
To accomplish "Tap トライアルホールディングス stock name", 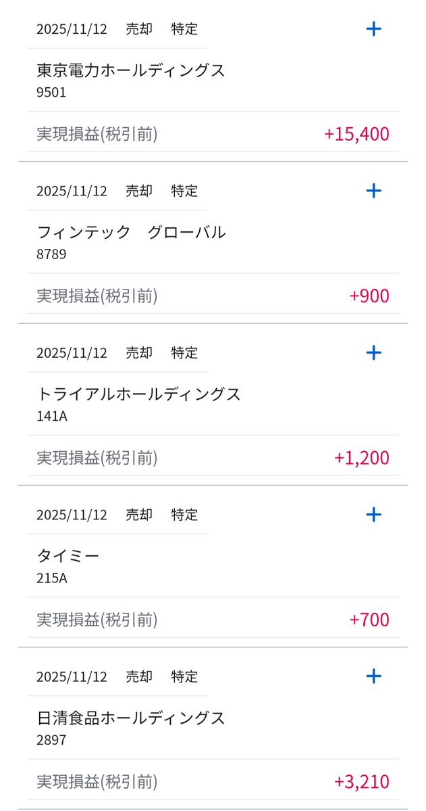I will [138, 394].
